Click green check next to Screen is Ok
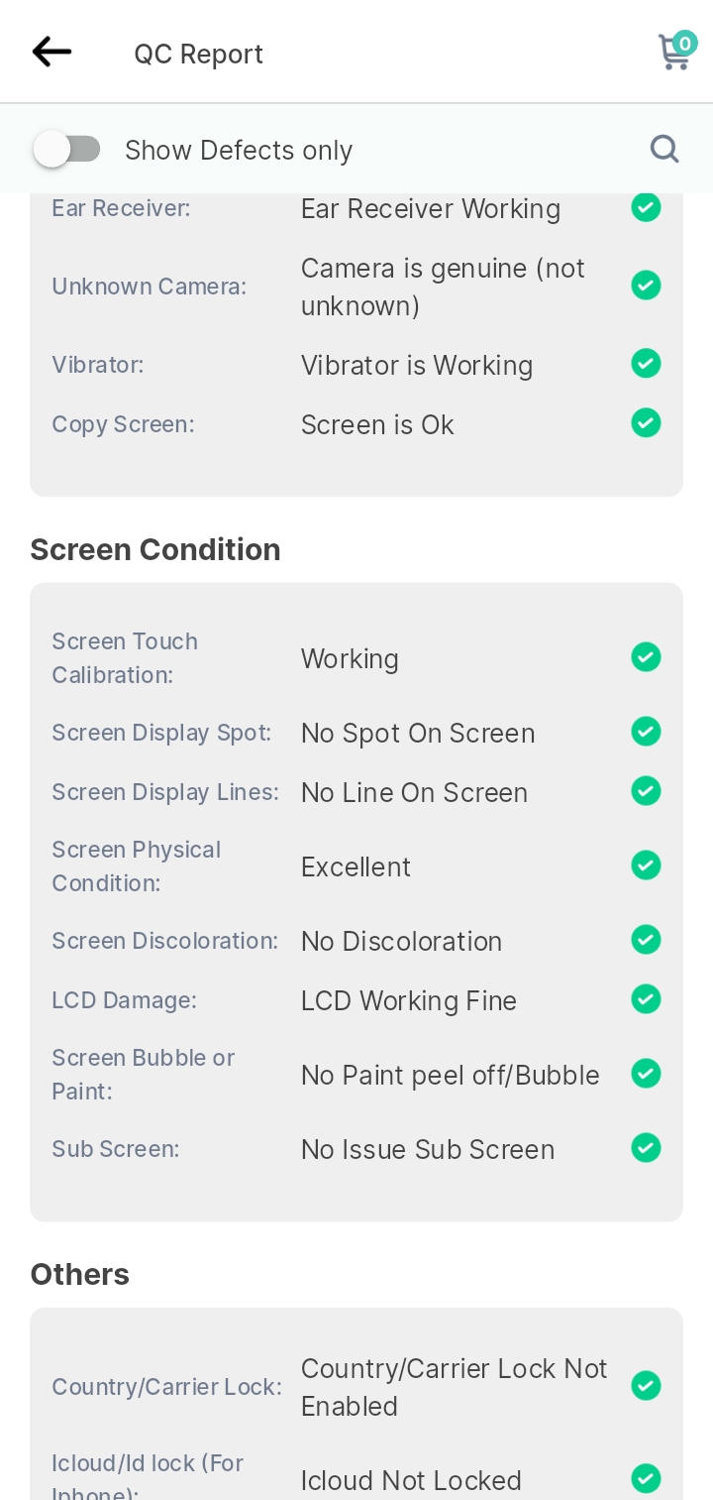Screen dimensions: 713x1500 [646, 422]
